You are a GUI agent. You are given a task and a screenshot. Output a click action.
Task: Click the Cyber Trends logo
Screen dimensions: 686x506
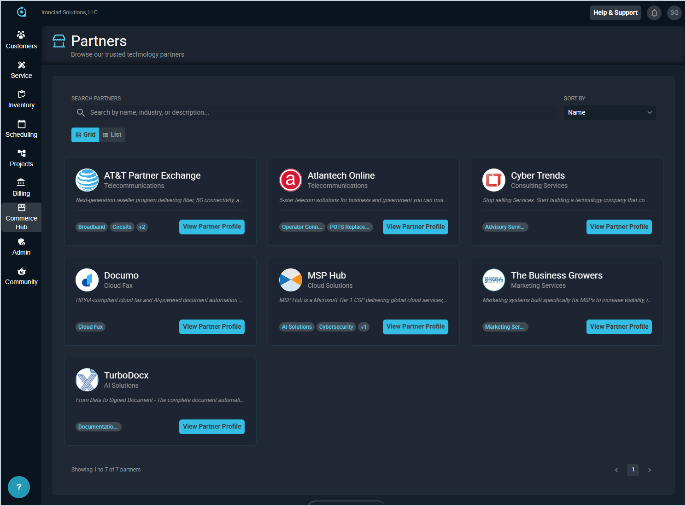pos(494,180)
